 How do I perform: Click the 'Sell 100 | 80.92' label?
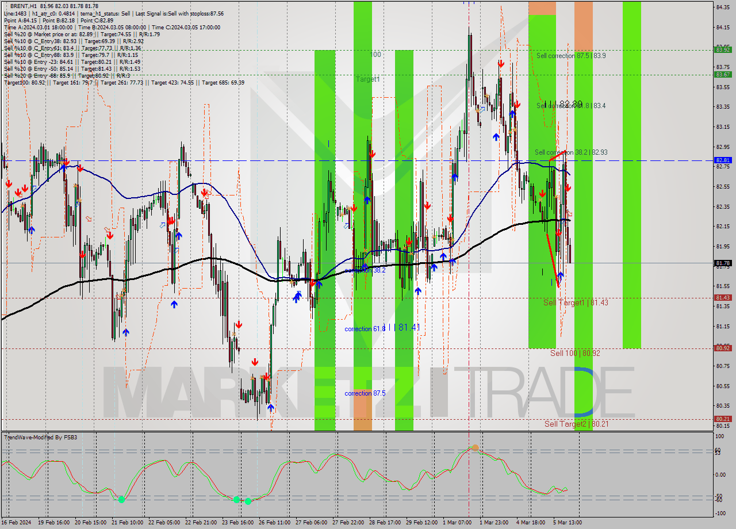pyautogui.click(x=575, y=353)
